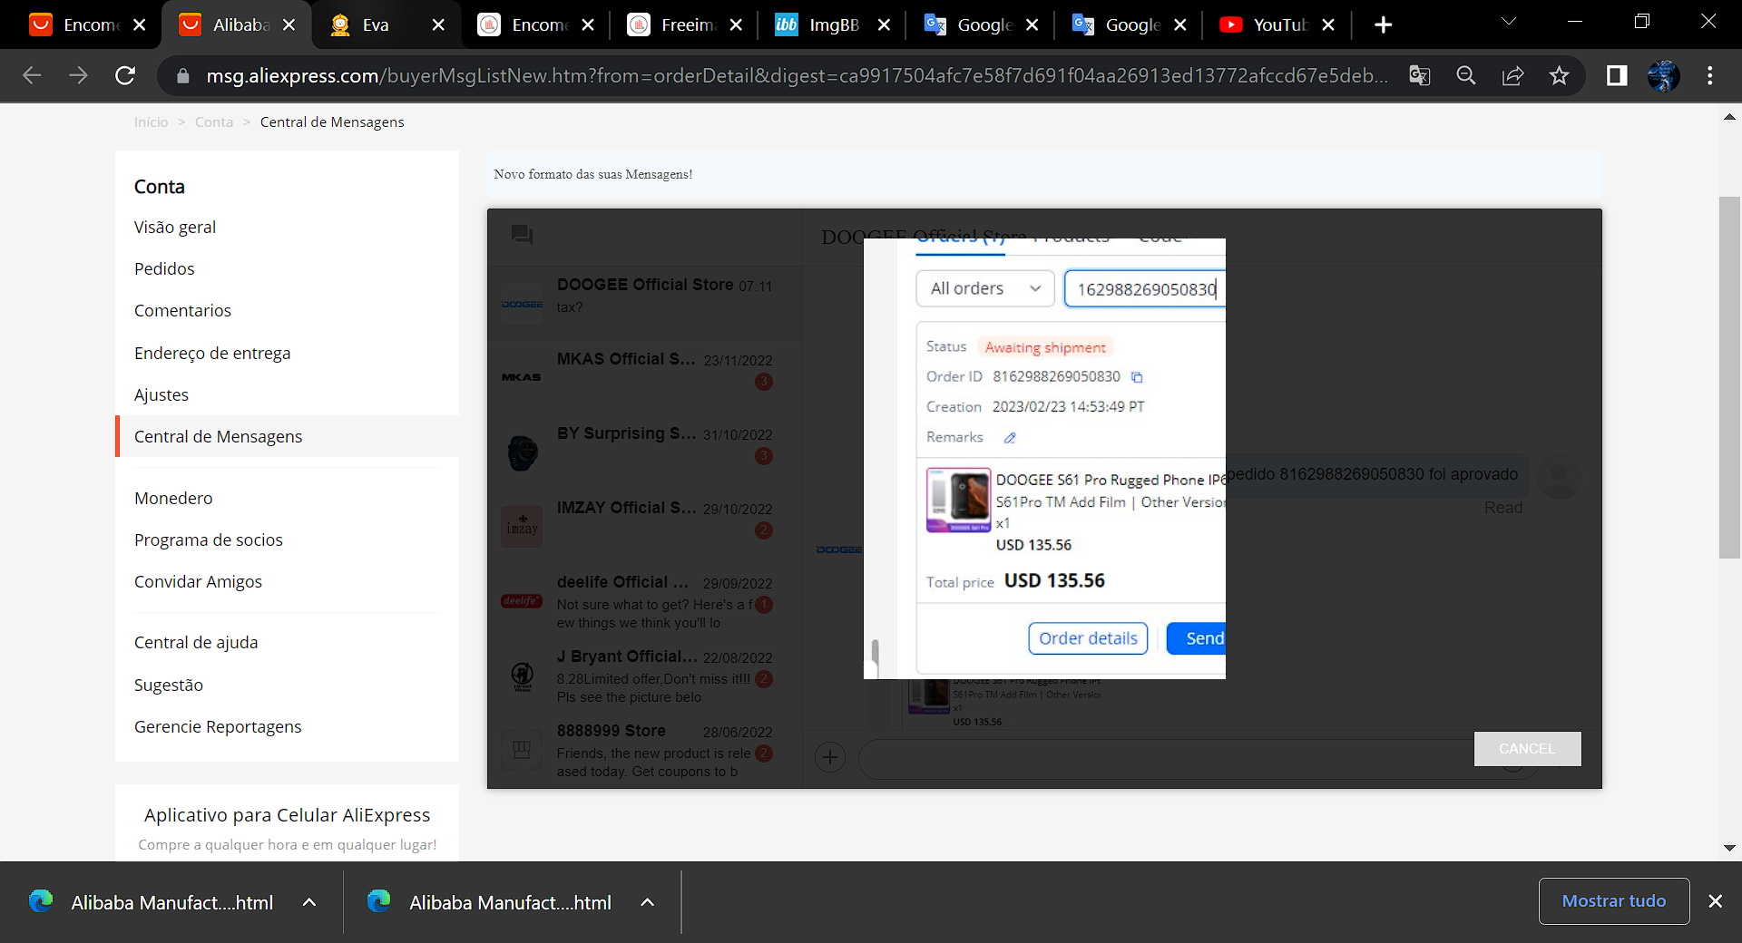This screenshot has width=1742, height=943.
Task: Expand second Alibaba Manufact download options
Action: [647, 902]
